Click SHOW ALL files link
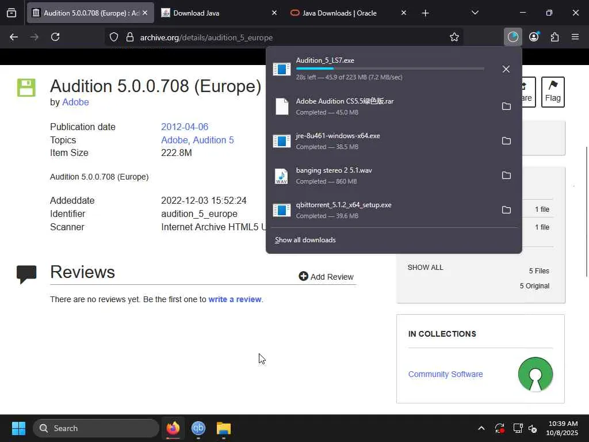589x442 pixels. [x=425, y=268]
